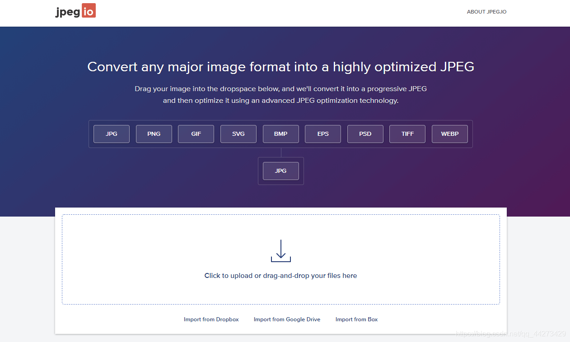Image resolution: width=570 pixels, height=342 pixels.
Task: Click the 'Drag your image into the dropspace' line
Action: click(281, 89)
